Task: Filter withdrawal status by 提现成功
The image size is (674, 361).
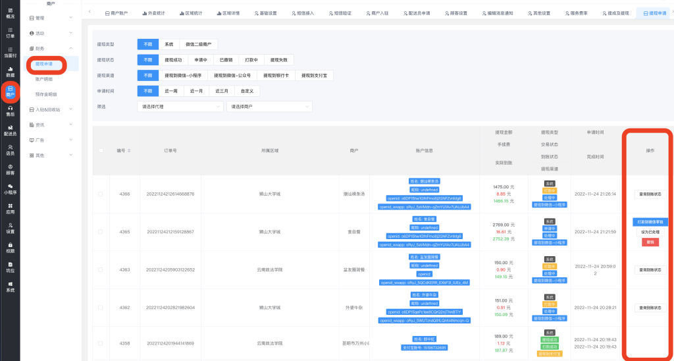Action: 174,60
